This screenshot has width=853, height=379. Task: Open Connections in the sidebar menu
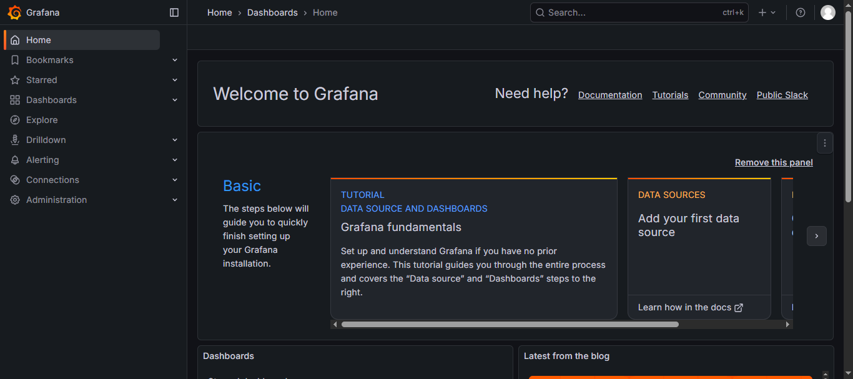[x=52, y=180]
